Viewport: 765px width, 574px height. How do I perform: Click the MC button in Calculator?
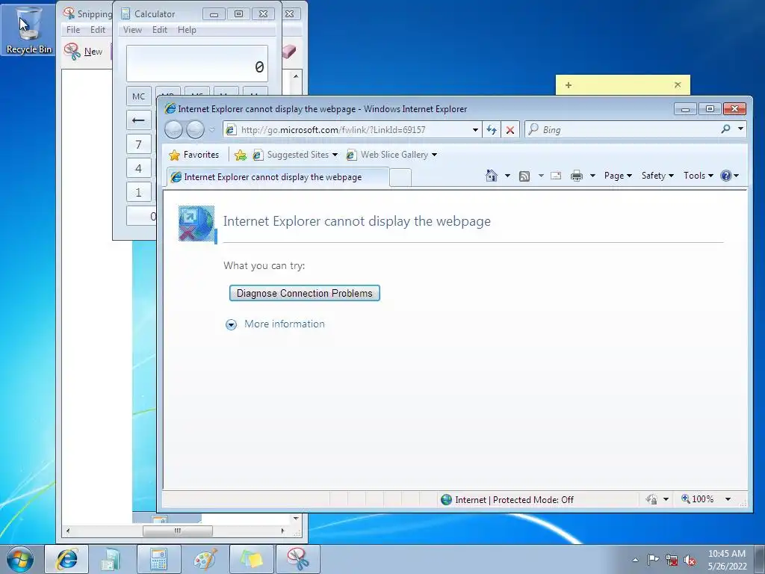[x=138, y=96]
